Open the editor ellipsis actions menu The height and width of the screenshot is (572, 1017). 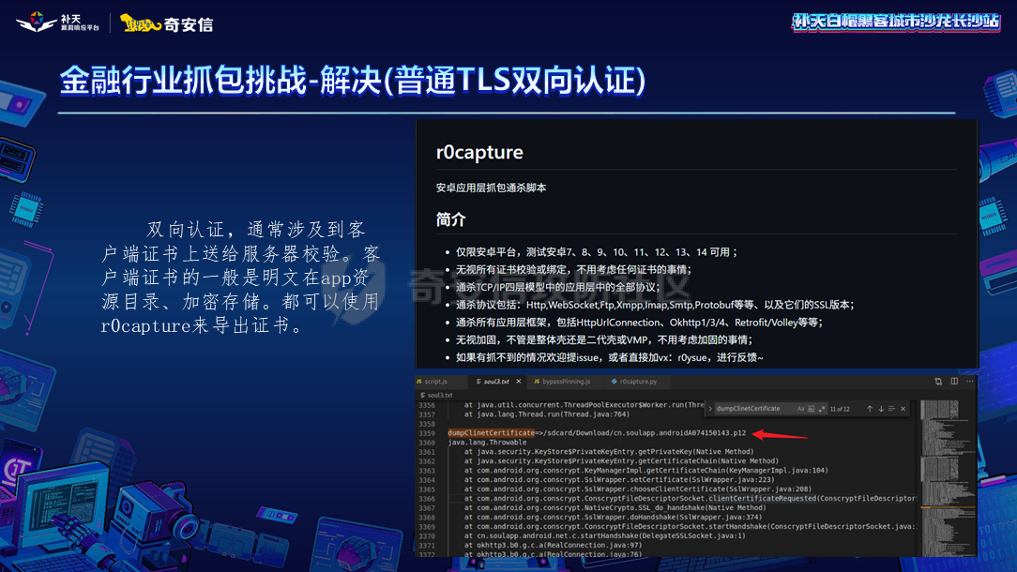coord(967,382)
